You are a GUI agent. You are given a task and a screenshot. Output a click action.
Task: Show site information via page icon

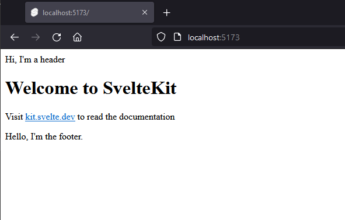(177, 37)
